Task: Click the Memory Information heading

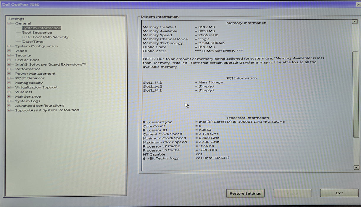Action: 246,23
